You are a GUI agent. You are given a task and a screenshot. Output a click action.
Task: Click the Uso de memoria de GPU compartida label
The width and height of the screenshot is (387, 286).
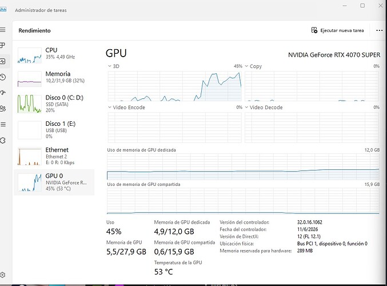pos(143,184)
